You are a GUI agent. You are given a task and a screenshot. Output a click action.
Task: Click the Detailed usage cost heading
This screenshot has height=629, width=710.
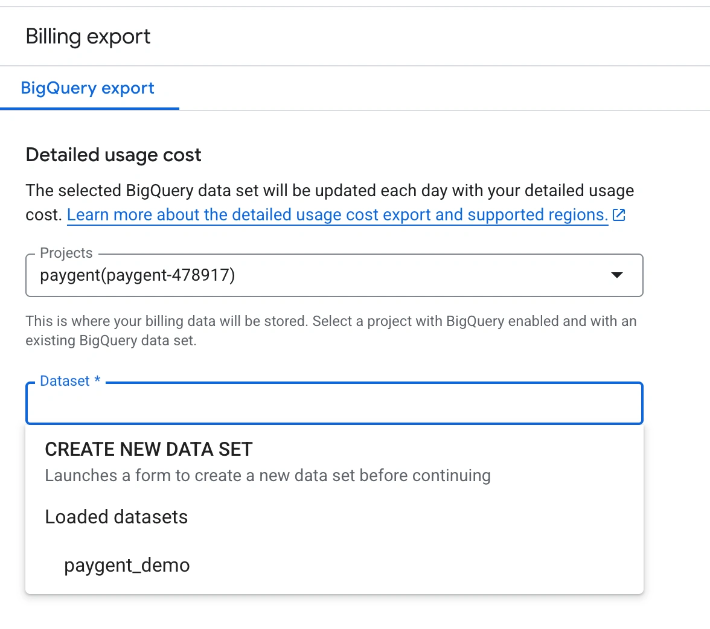(114, 155)
